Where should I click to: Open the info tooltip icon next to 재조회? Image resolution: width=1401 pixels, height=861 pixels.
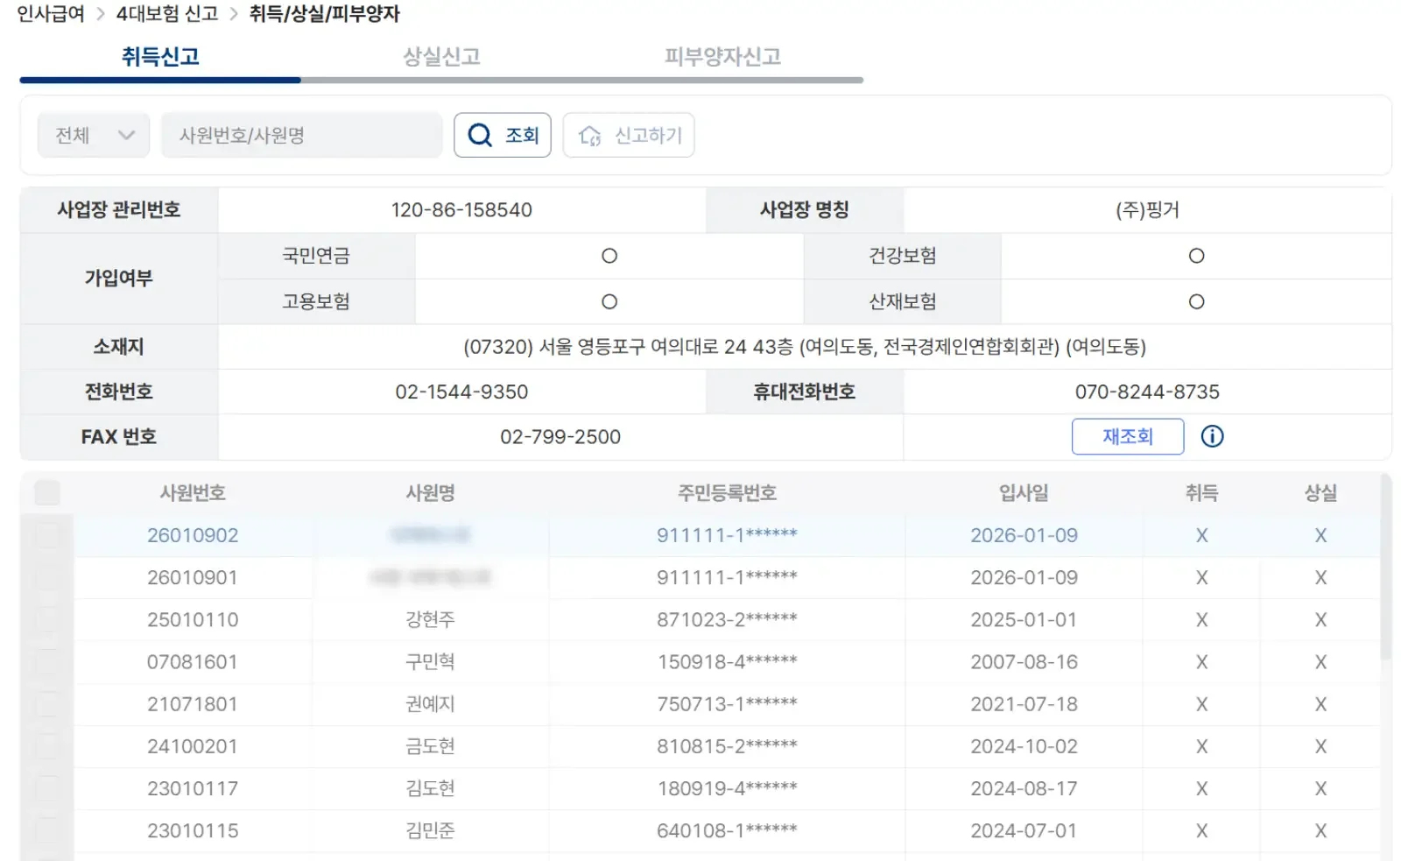(1212, 436)
